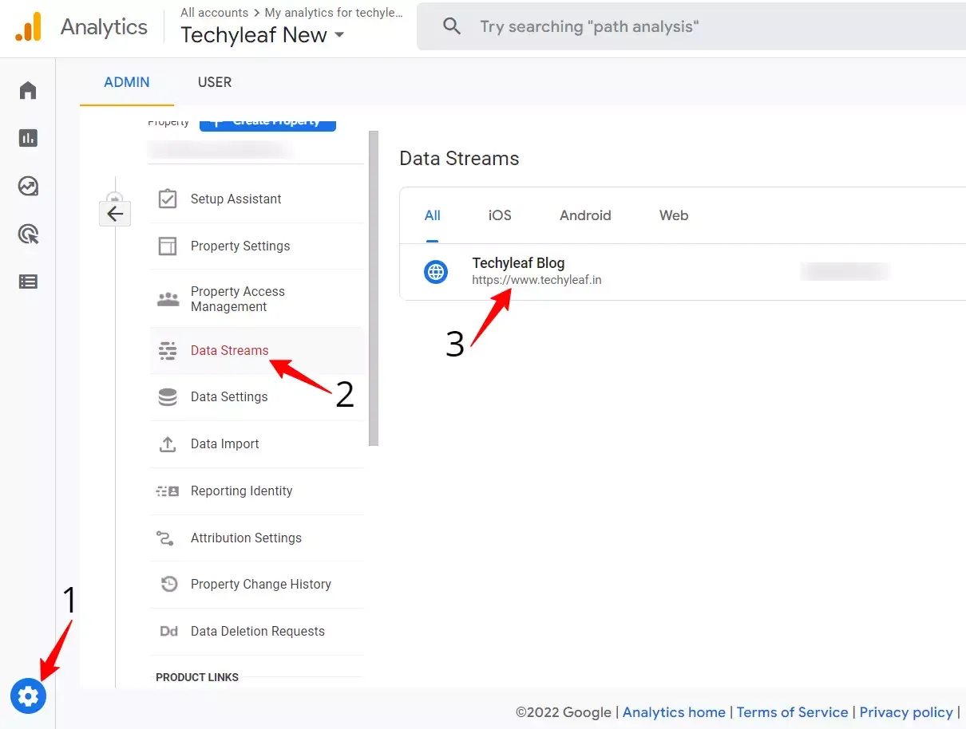966x729 pixels.
Task: Click the Property Change History clock icon
Action: [168, 584]
